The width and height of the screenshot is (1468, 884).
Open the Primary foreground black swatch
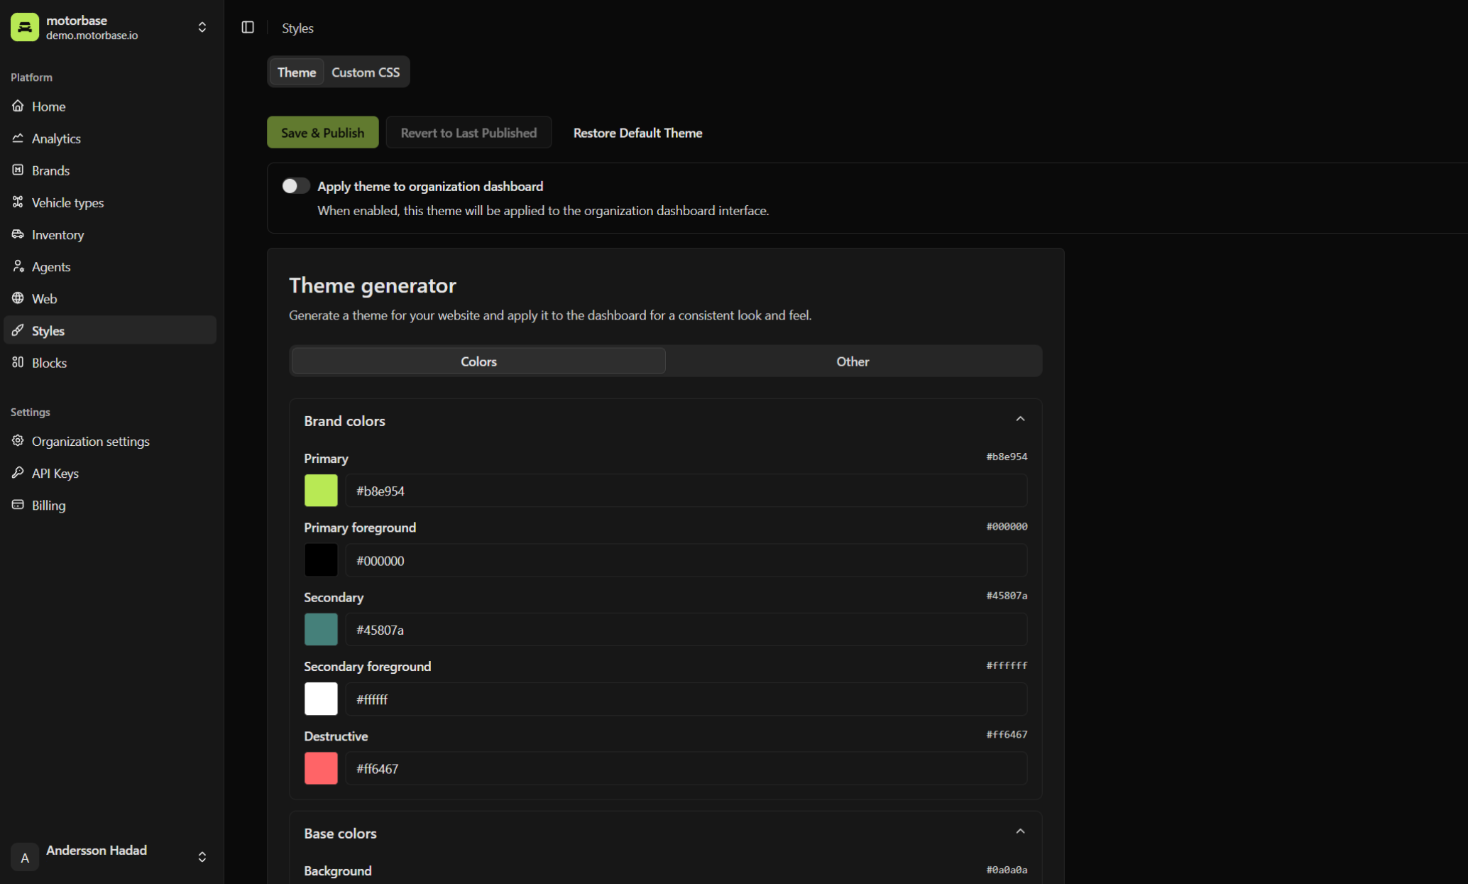click(321, 560)
